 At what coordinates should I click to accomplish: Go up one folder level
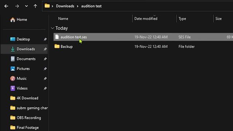tap(35, 6)
